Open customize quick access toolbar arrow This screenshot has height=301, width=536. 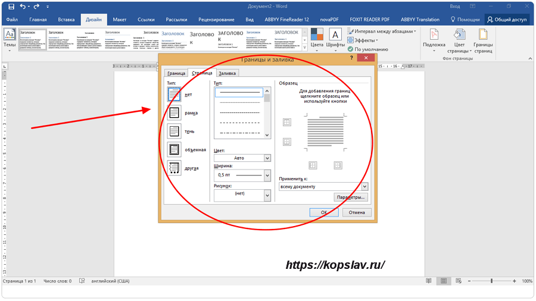[48, 7]
